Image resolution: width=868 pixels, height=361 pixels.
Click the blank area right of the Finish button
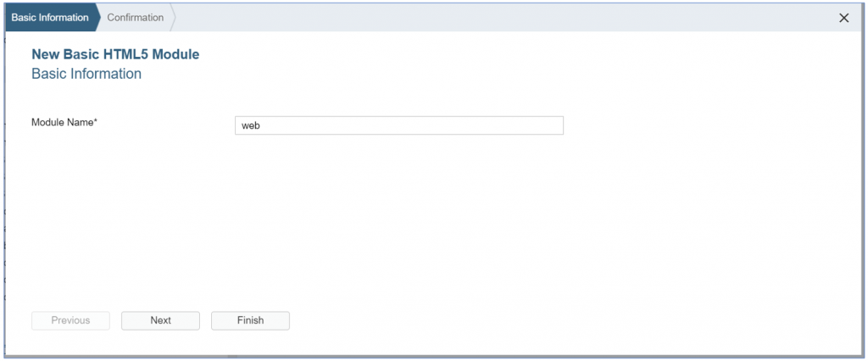click(x=554, y=320)
